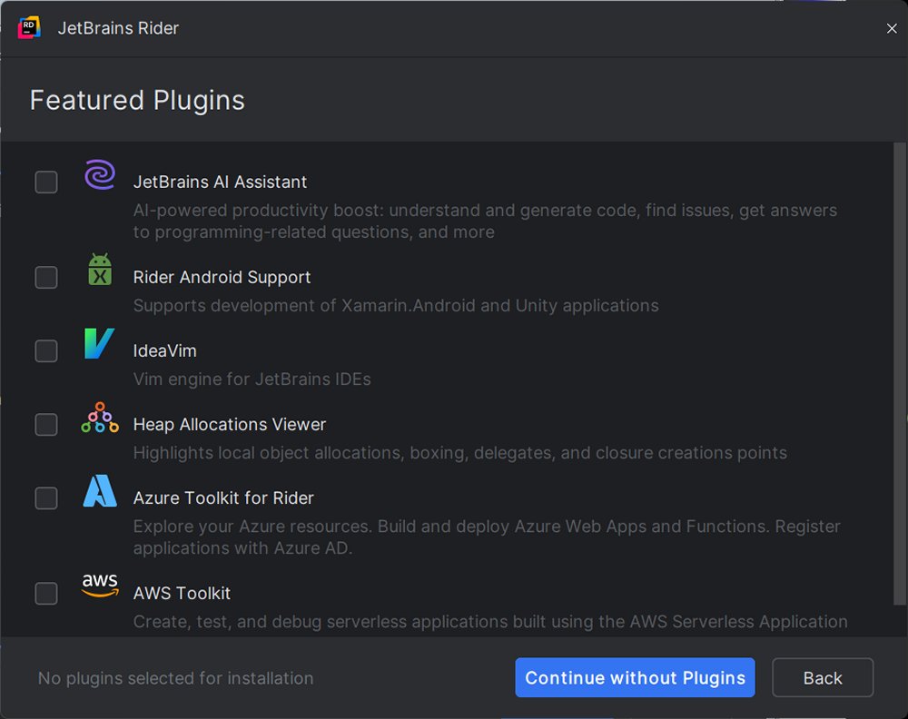908x719 pixels.
Task: Toggle the Azure Toolkit for Rider checkbox
Action: (x=46, y=498)
